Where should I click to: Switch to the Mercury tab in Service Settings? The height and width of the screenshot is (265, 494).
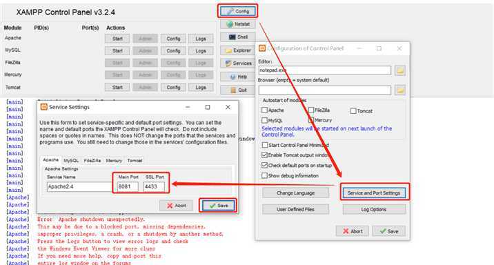click(114, 161)
